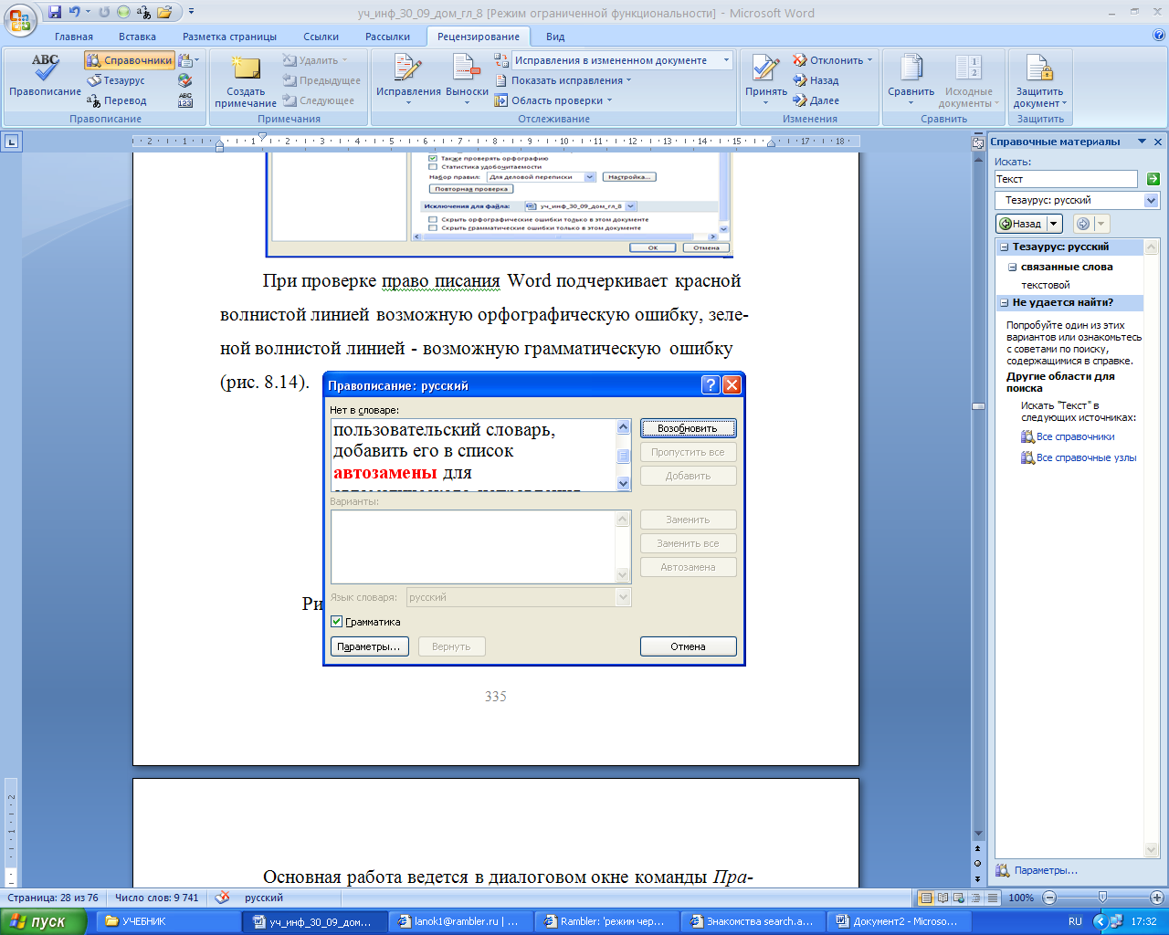Viewport: 1169px width, 935px height.
Task: Collapse the Тезаурус: русский section
Action: pyautogui.click(x=1004, y=247)
